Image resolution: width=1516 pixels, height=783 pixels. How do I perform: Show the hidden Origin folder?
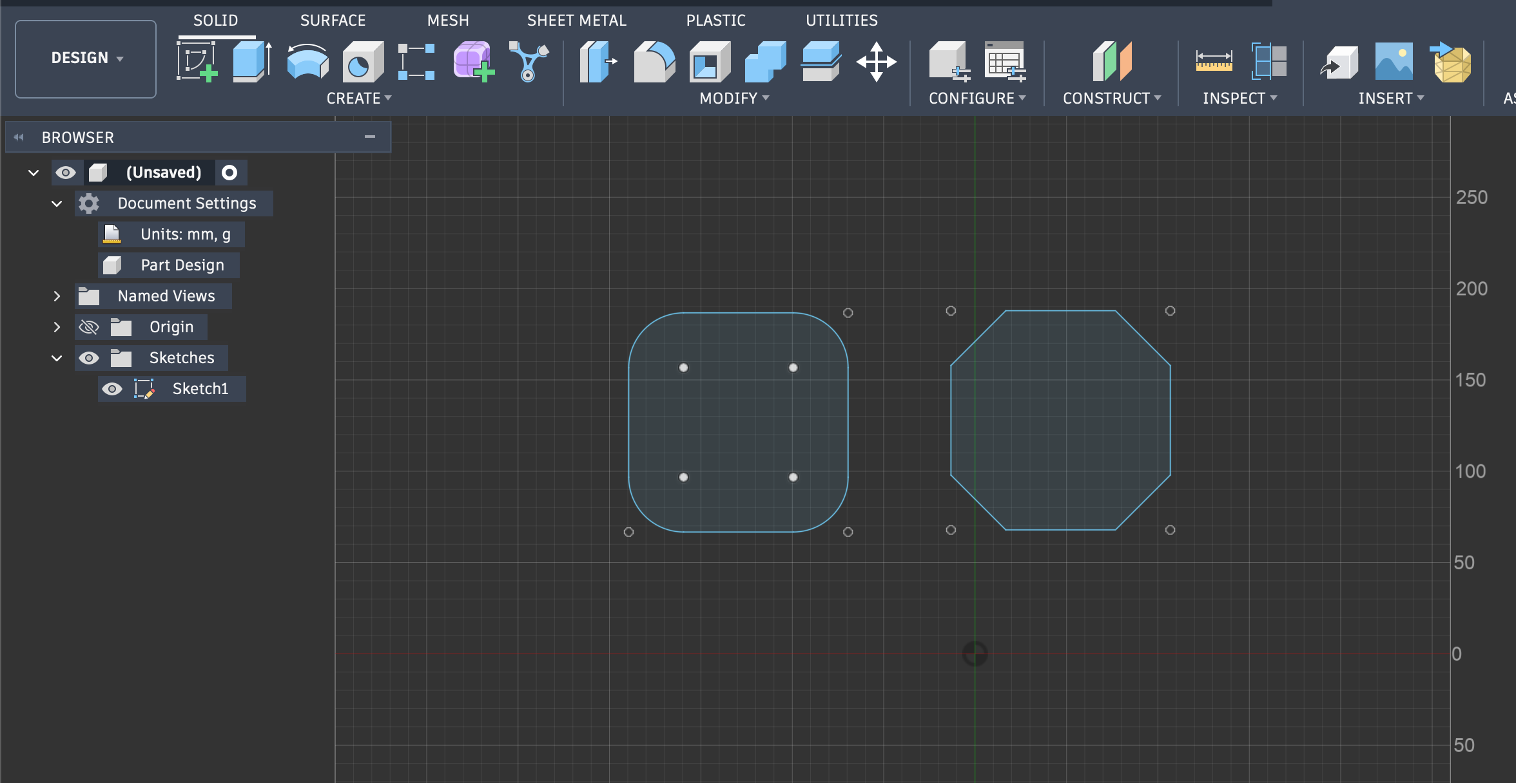tap(88, 327)
